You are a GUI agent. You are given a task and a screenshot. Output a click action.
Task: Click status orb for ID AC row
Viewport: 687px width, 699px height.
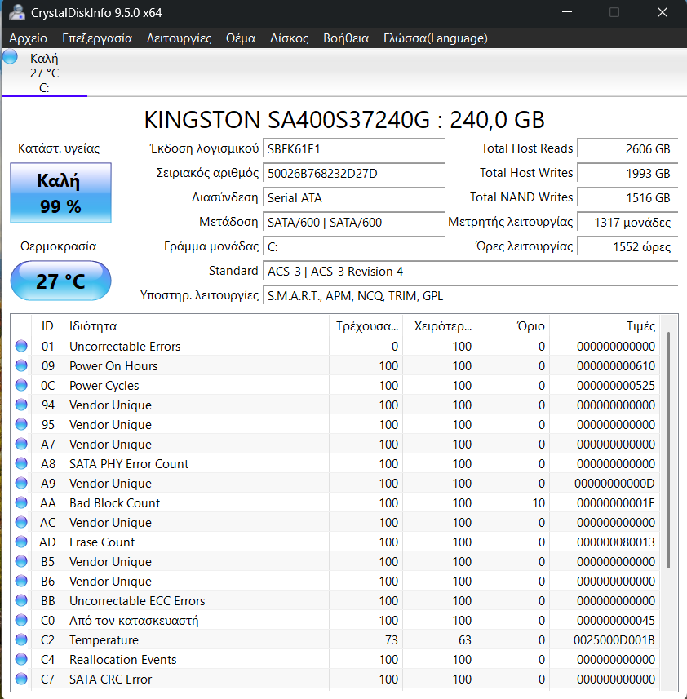(x=21, y=522)
